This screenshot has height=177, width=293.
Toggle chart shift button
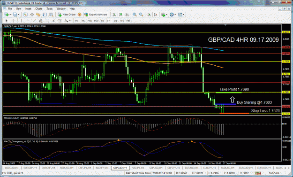click(x=156, y=15)
